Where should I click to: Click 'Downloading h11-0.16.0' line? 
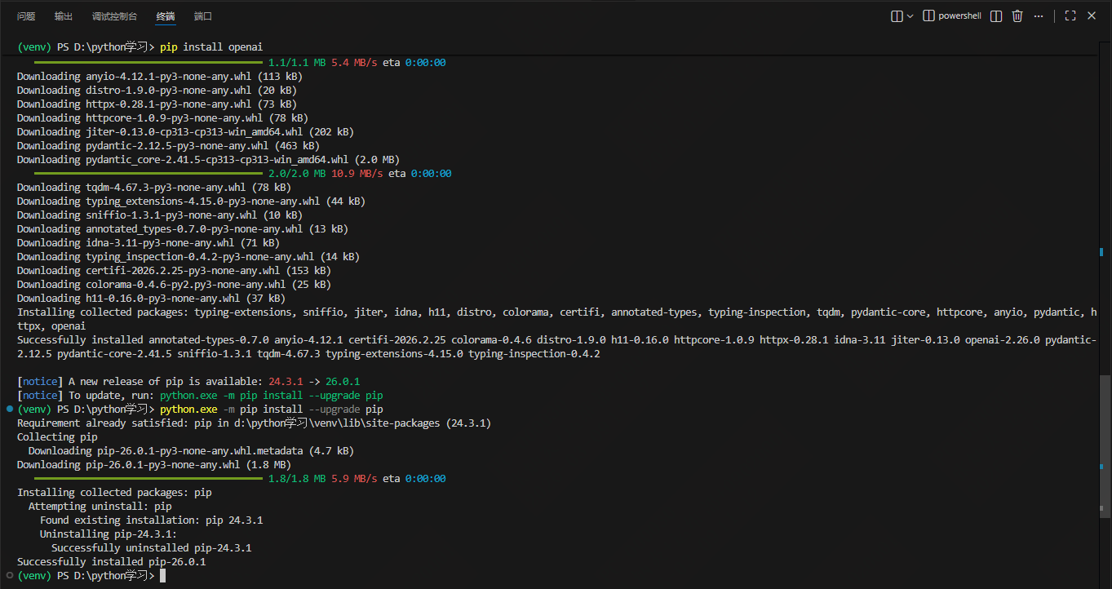[151, 299]
